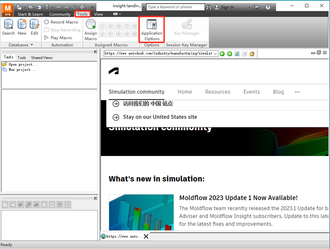Viewport: 330px width, 249px height.
Task: Click the binoculars search icon
Action: pyautogui.click(x=209, y=7)
